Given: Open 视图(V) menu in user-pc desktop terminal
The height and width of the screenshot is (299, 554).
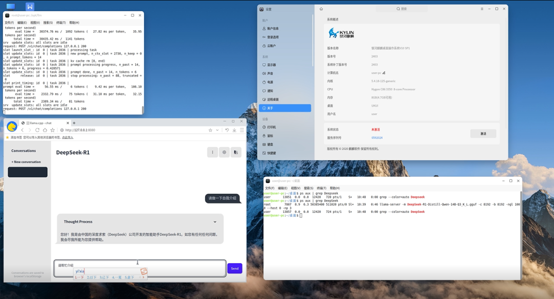Looking at the screenshot, I should (295, 188).
